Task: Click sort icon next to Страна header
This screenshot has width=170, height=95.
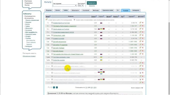Action: click(103, 16)
